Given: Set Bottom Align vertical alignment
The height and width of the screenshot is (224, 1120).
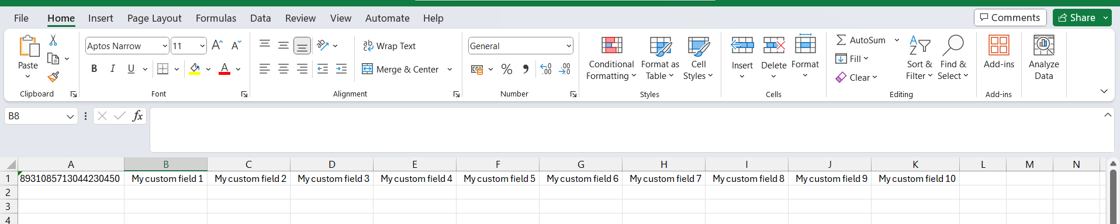Looking at the screenshot, I should (302, 46).
